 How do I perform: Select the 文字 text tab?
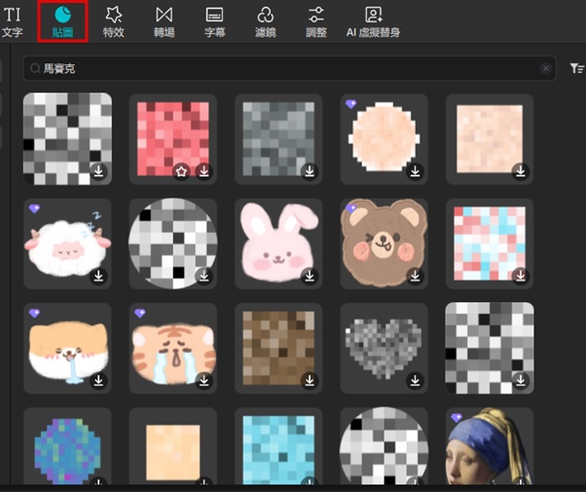(x=13, y=20)
